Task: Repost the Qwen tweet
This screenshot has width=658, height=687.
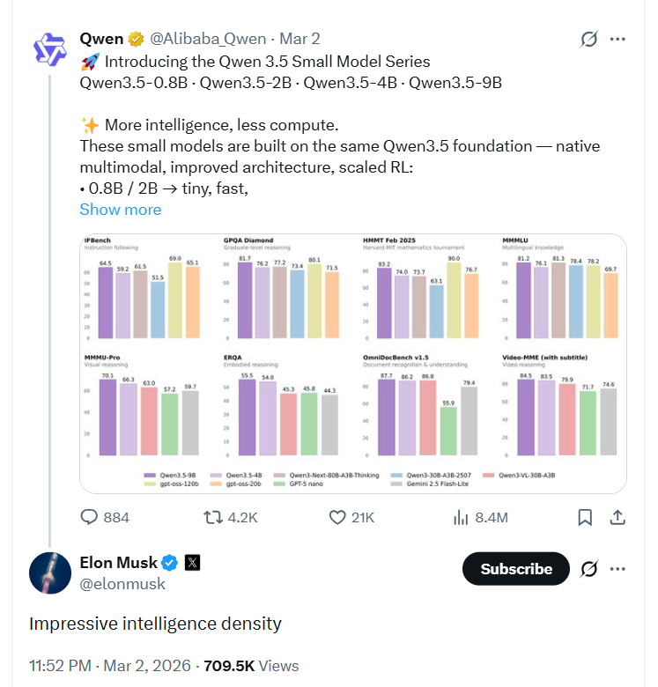Action: [x=214, y=517]
